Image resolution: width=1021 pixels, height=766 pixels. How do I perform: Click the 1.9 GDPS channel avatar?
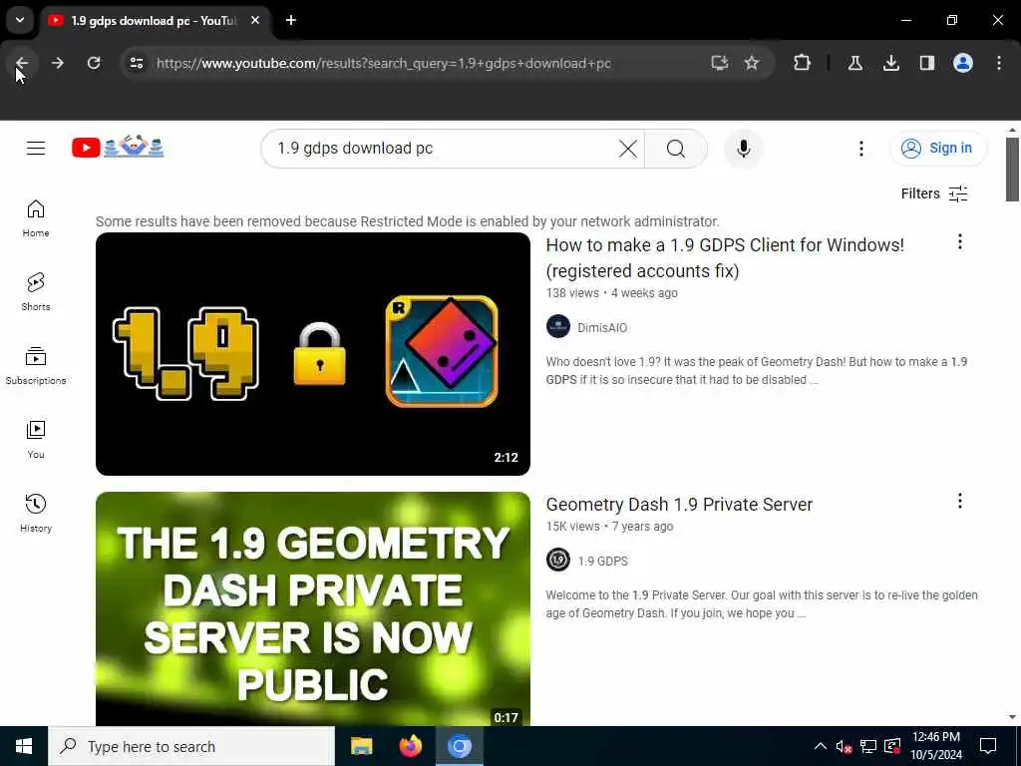point(558,560)
